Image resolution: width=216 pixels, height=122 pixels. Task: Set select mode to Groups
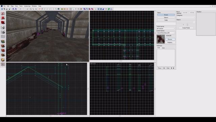[x=166, y=15]
